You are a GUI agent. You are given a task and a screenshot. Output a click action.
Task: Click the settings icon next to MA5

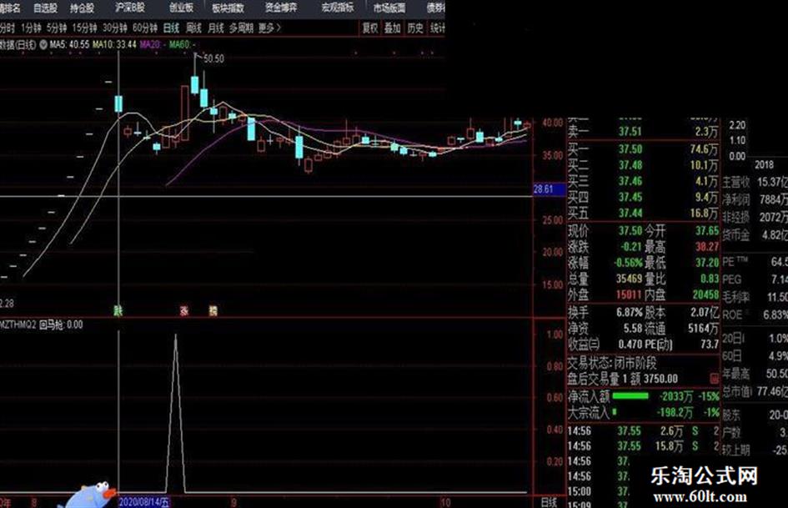point(43,45)
